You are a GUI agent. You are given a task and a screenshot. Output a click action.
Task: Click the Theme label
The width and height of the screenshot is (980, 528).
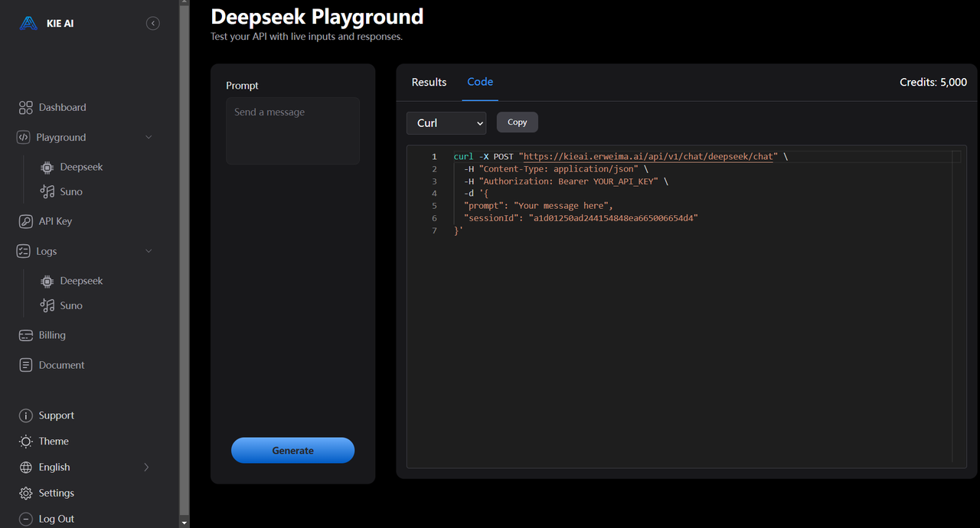[x=54, y=442]
